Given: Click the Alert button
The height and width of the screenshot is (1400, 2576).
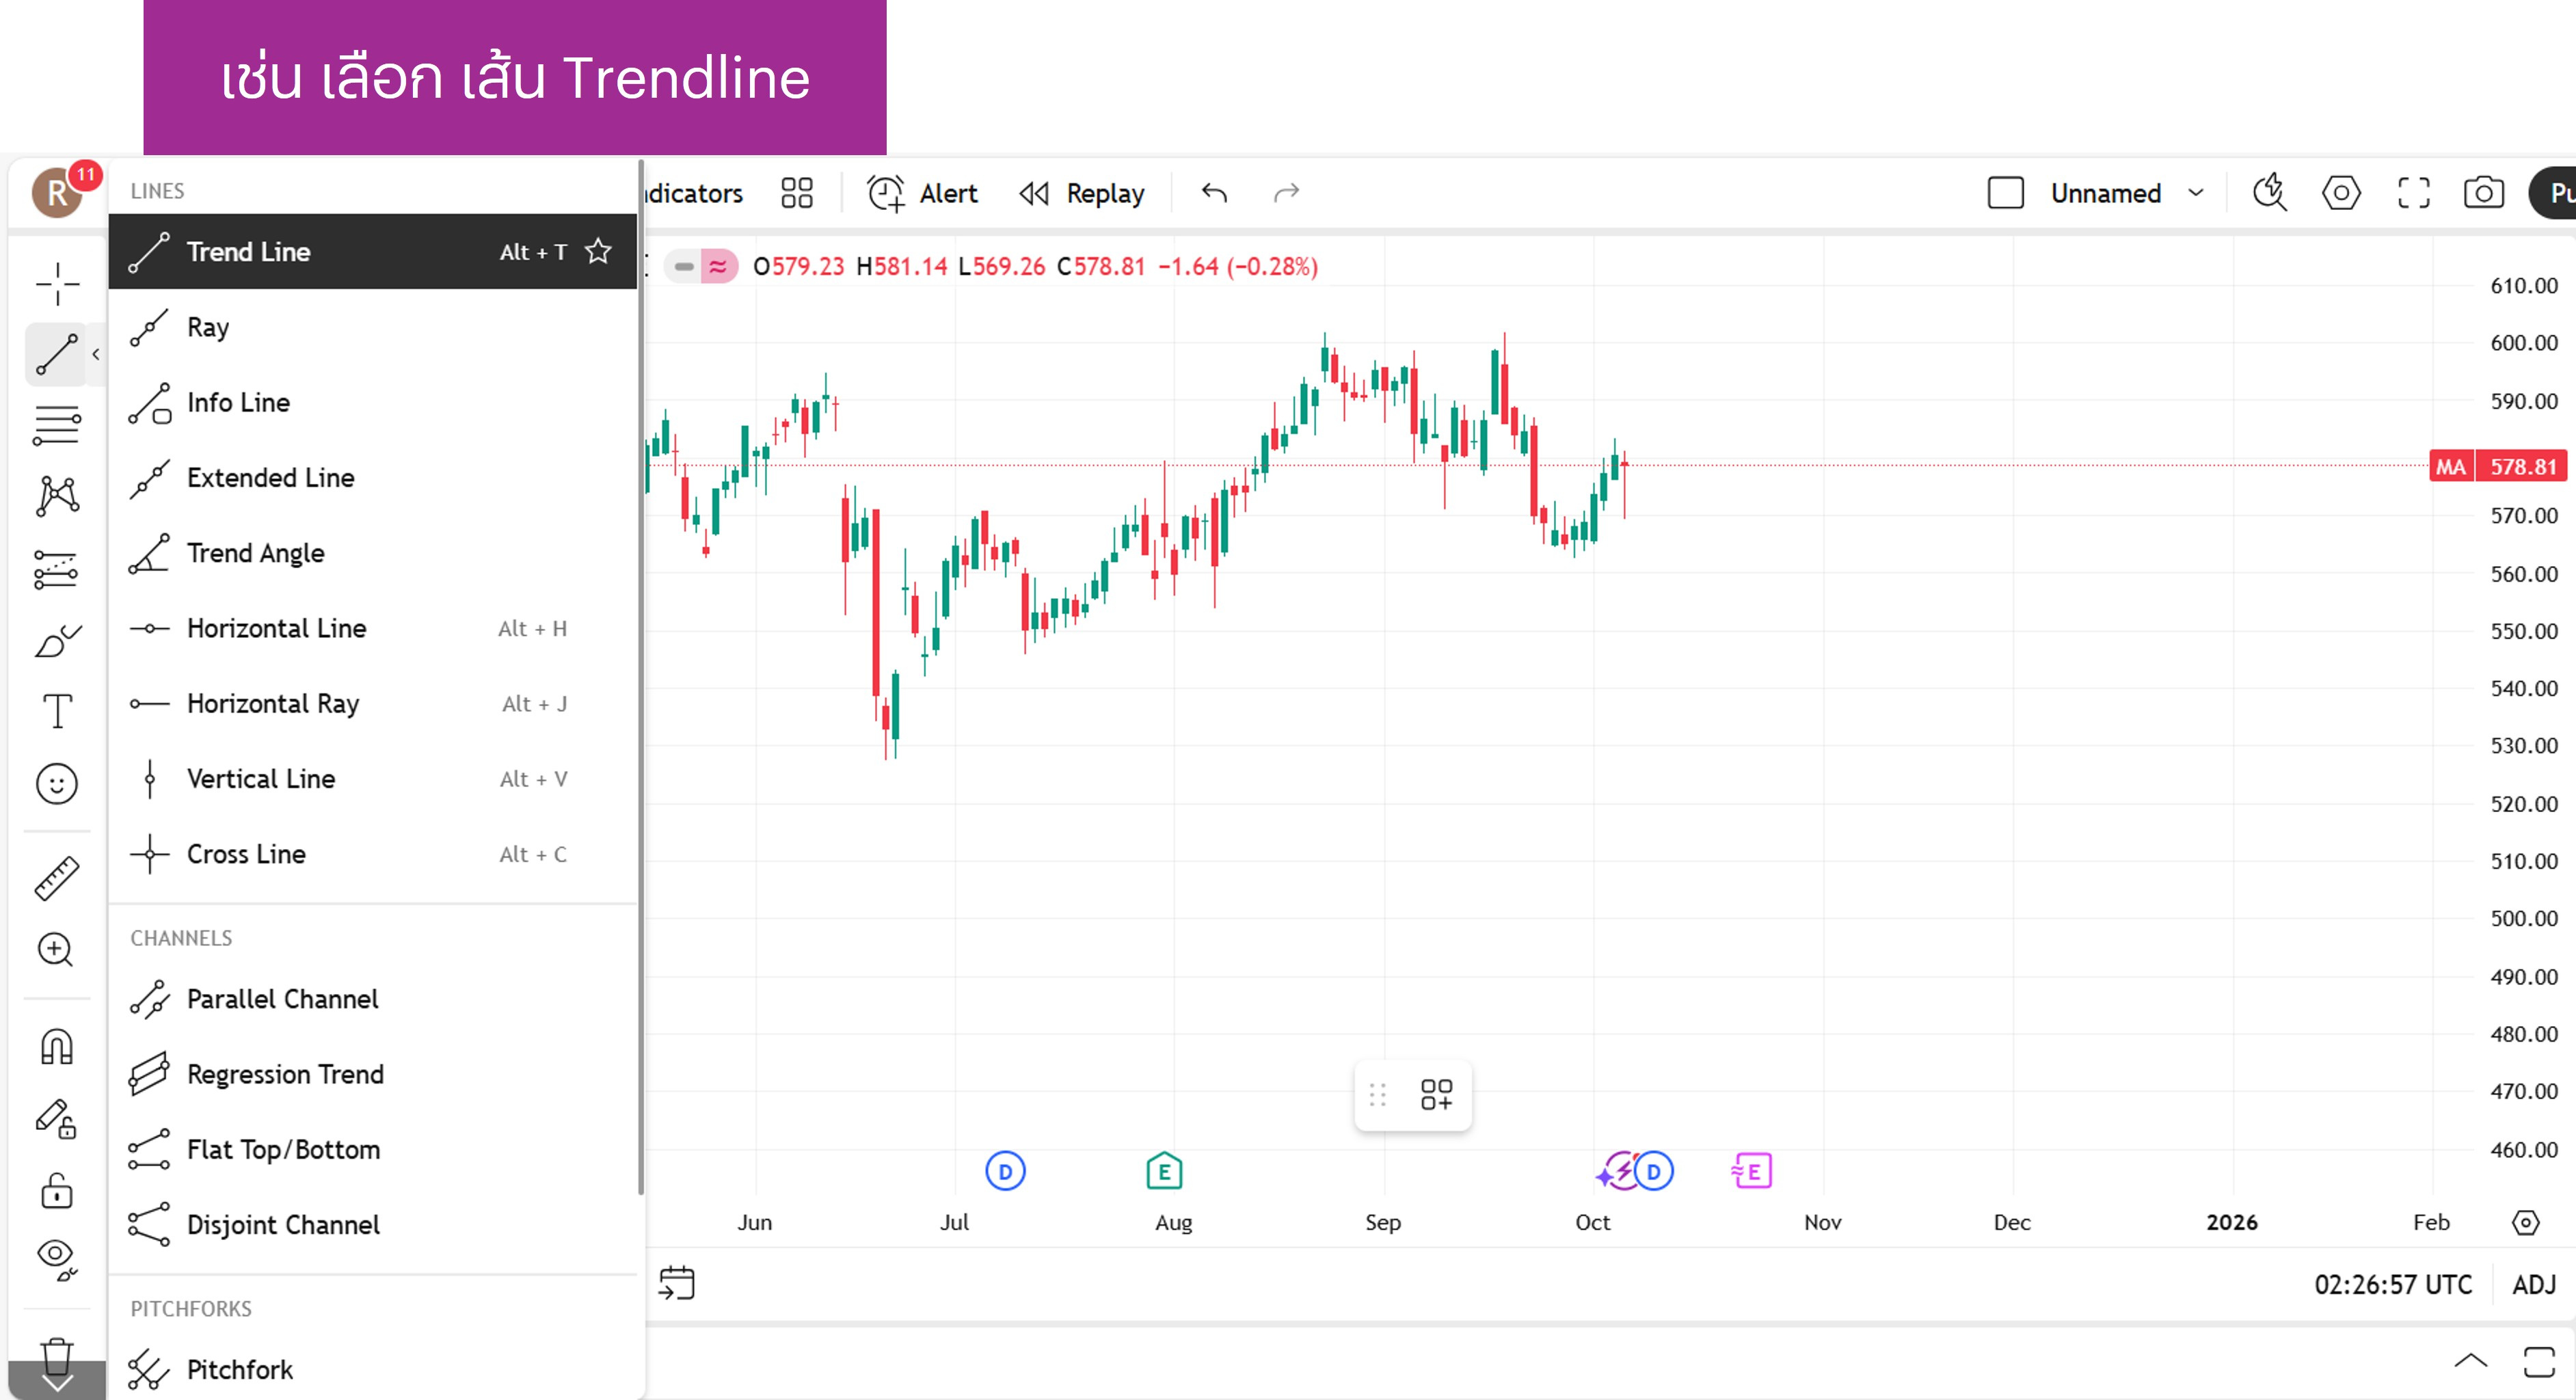Looking at the screenshot, I should tap(922, 193).
